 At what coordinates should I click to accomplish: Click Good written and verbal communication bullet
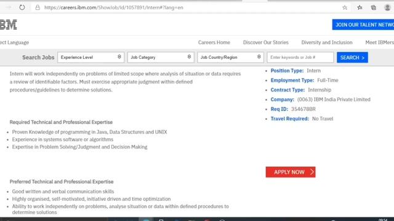pyautogui.click(x=63, y=192)
